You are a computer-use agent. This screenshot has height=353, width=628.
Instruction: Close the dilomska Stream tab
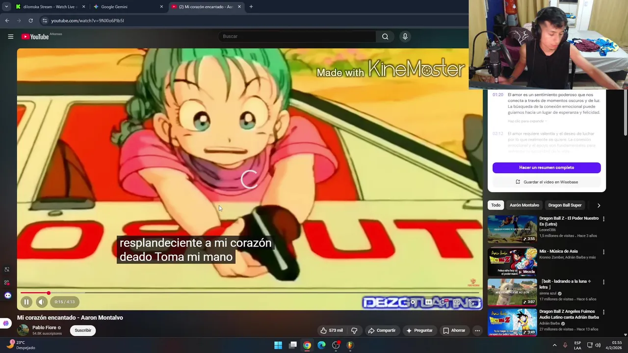tap(83, 7)
